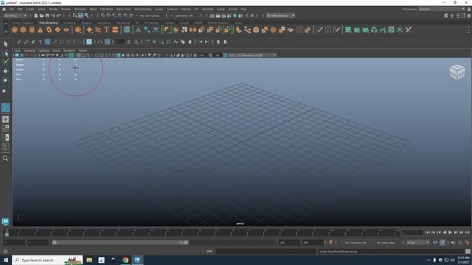The width and height of the screenshot is (472, 265).
Task: Toggle the audio mute speaker icon
Action: (x=453, y=242)
